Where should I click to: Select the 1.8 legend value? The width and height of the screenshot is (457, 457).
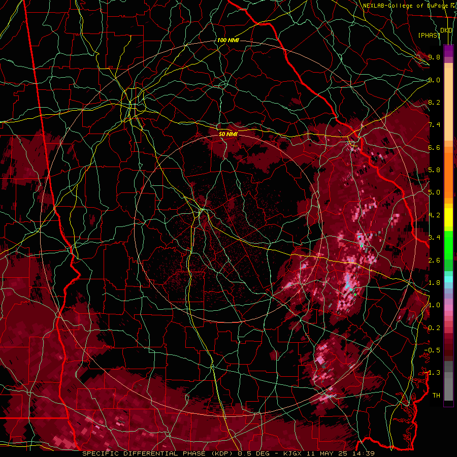pyautogui.click(x=434, y=283)
